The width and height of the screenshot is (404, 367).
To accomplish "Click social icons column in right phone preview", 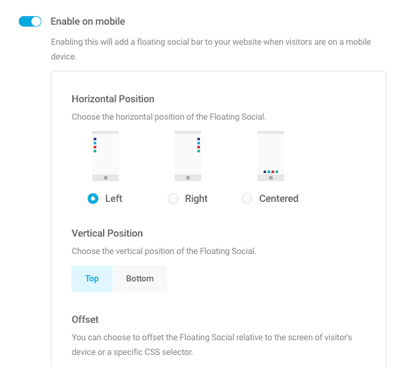I will pos(199,145).
